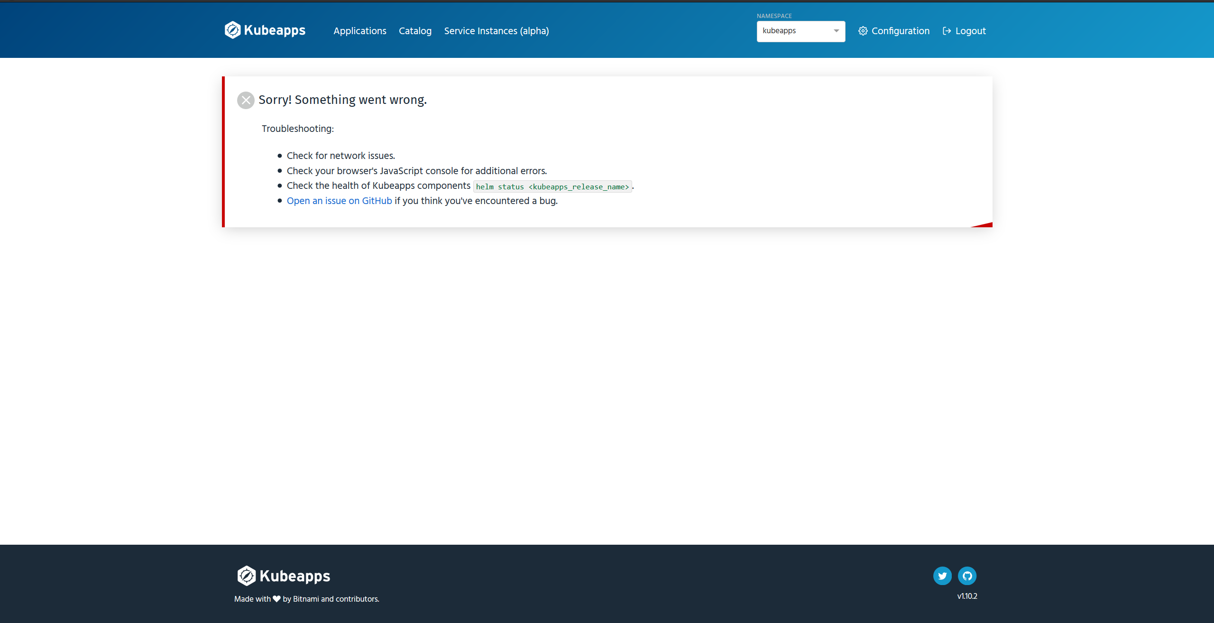The image size is (1214, 623).
Task: Open the GitHub icon in the footer
Action: tap(967, 576)
